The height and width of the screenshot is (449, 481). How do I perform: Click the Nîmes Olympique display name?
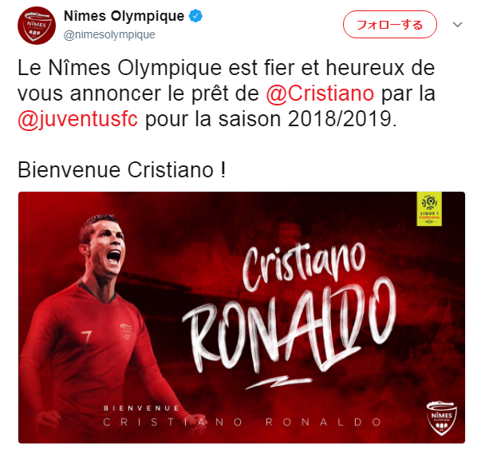click(124, 16)
